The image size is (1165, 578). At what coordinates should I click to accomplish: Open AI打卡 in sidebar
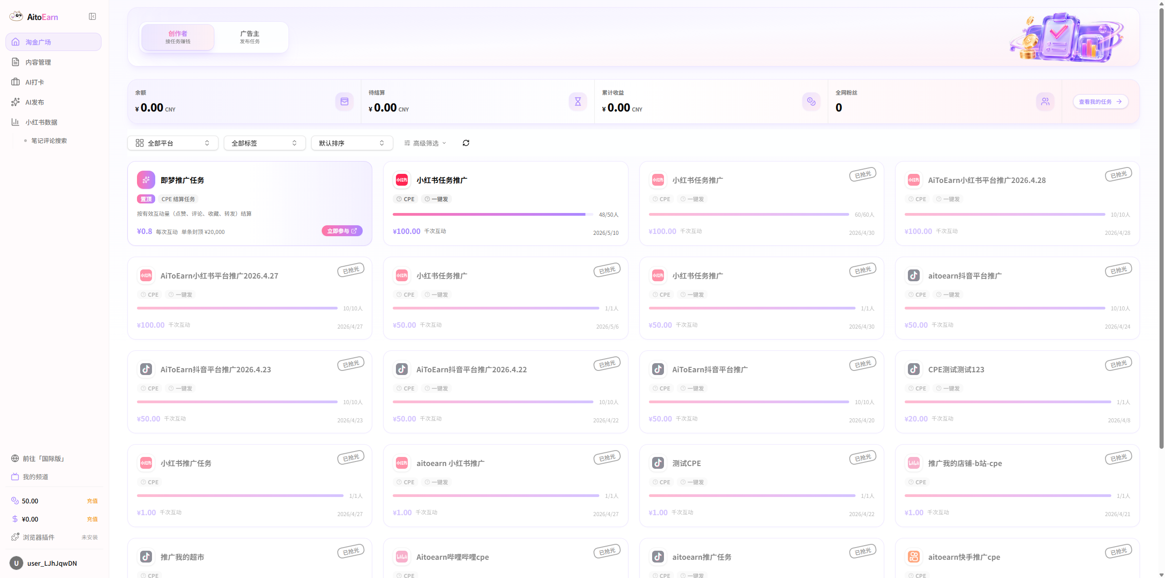click(53, 82)
